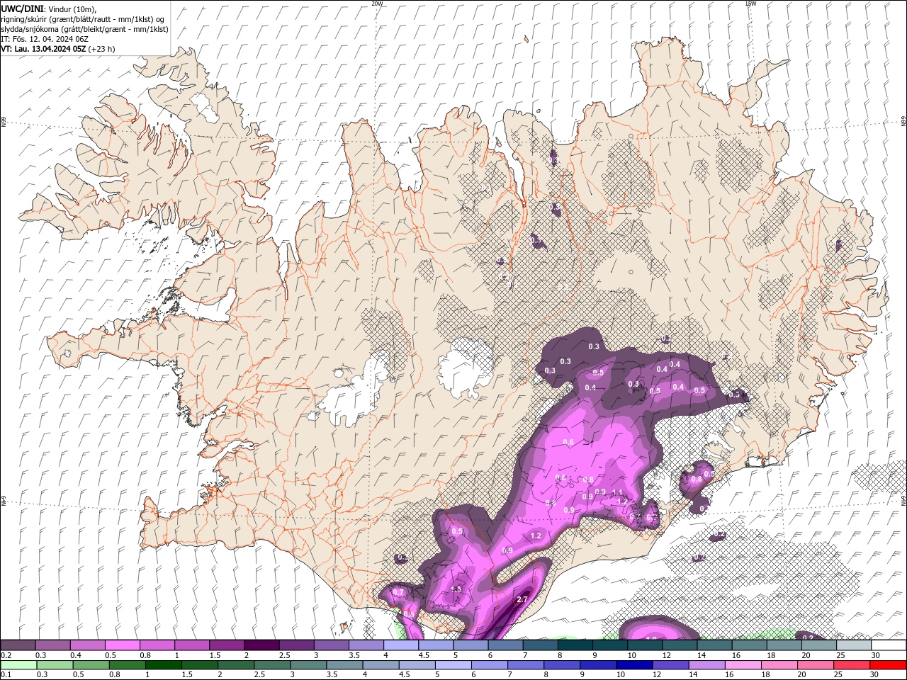
Task: Pick the light pink swatch between 16 and 18, lower legend
Action: click(x=743, y=665)
